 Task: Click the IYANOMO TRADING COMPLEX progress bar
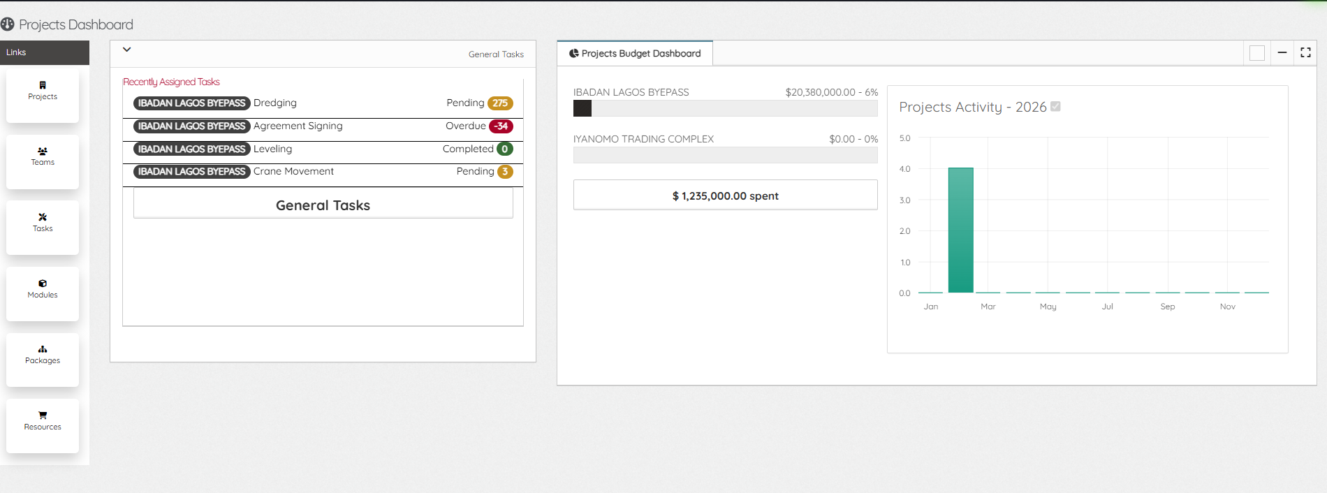coord(725,155)
